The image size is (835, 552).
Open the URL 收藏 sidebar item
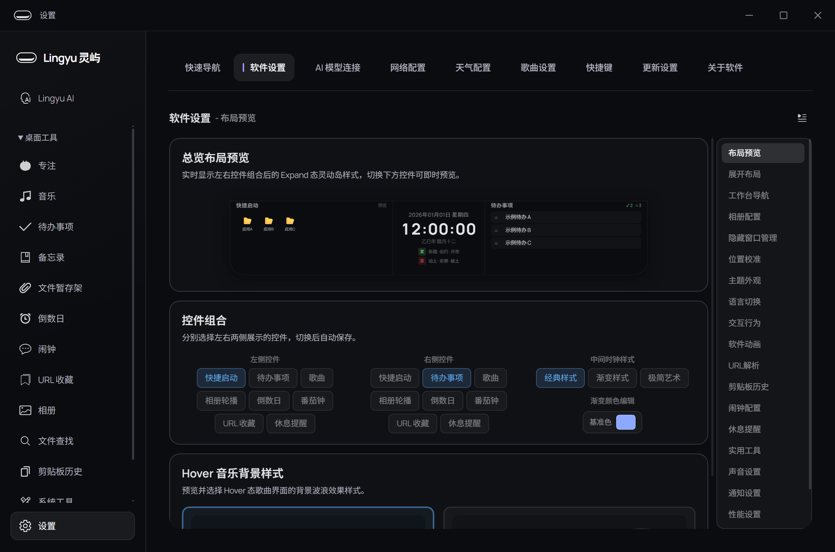(47, 380)
